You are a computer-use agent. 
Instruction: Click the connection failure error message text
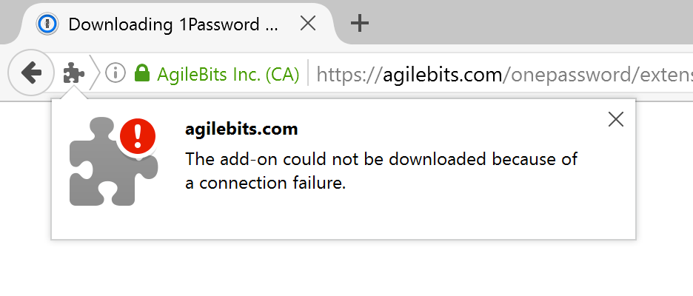[381, 170]
